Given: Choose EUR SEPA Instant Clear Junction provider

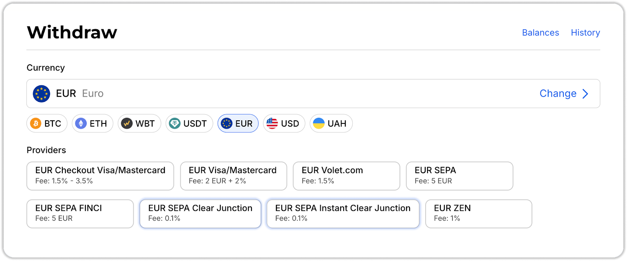Looking at the screenshot, I should (343, 214).
